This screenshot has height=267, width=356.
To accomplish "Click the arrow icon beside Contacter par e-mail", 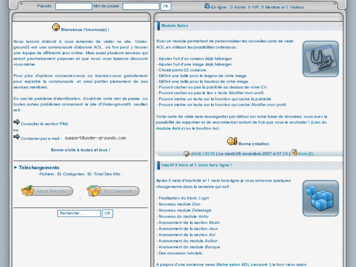I will pos(17,137).
